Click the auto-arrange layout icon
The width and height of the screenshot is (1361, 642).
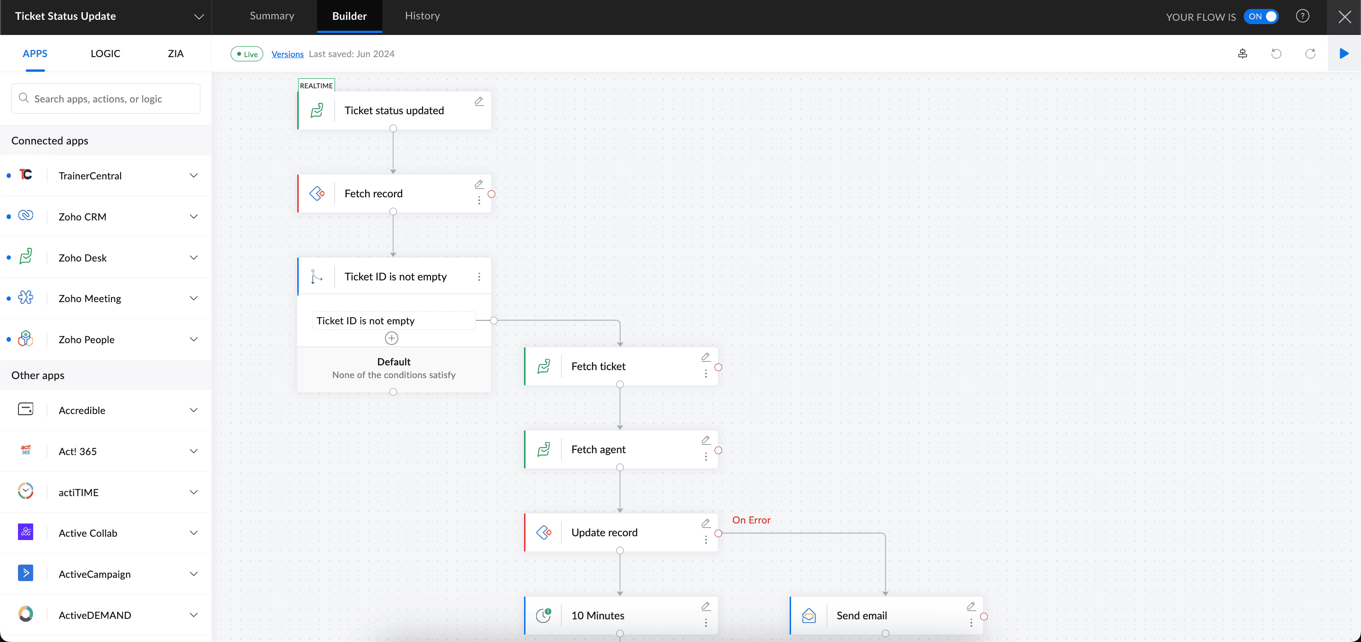point(1242,53)
